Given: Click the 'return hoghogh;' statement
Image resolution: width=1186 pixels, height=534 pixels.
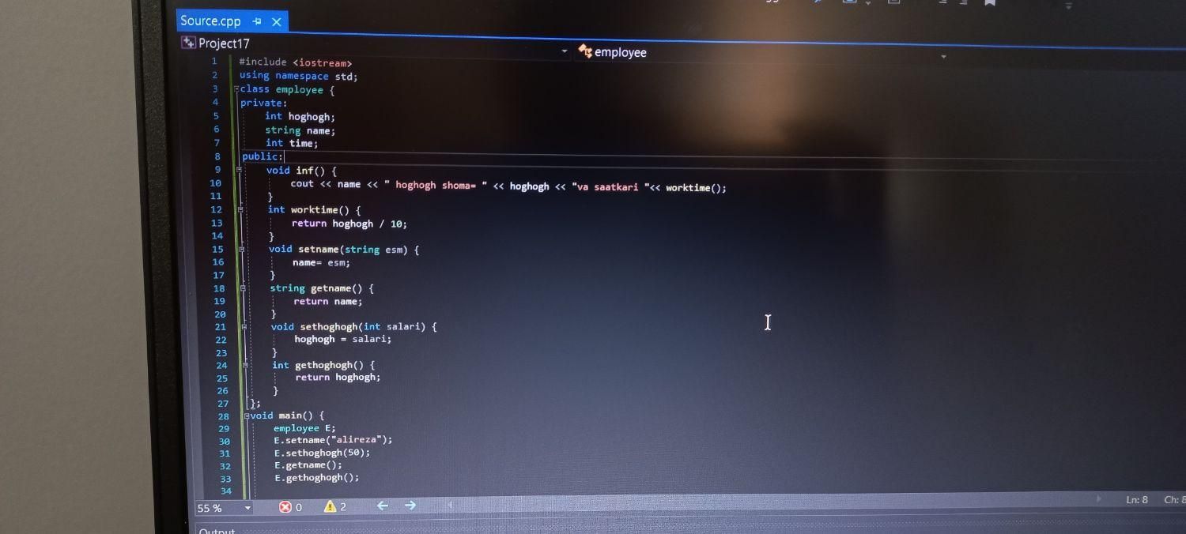Looking at the screenshot, I should click(x=338, y=377).
